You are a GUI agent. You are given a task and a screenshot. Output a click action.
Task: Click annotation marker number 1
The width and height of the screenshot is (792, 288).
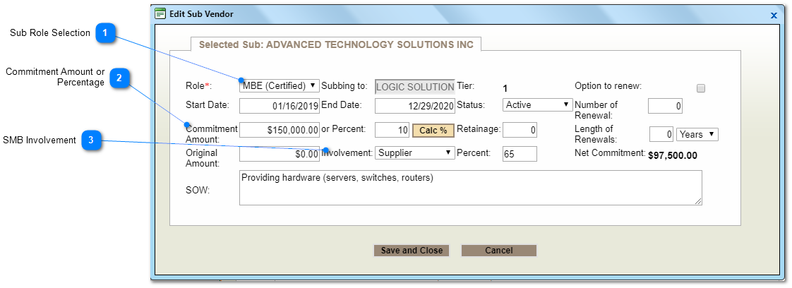(105, 32)
